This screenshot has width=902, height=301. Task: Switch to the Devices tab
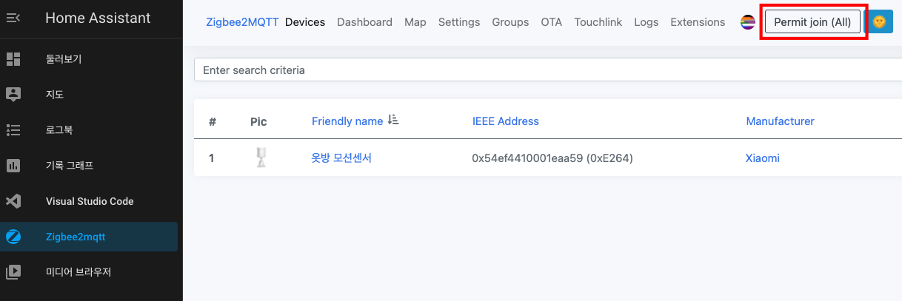pos(305,22)
